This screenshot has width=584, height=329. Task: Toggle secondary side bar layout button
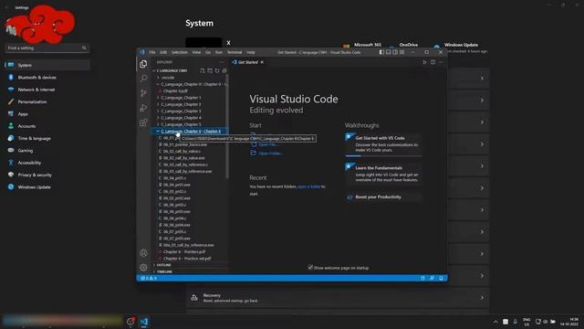tap(395, 52)
